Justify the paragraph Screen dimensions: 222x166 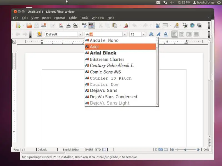pyautogui.click(x=196, y=34)
